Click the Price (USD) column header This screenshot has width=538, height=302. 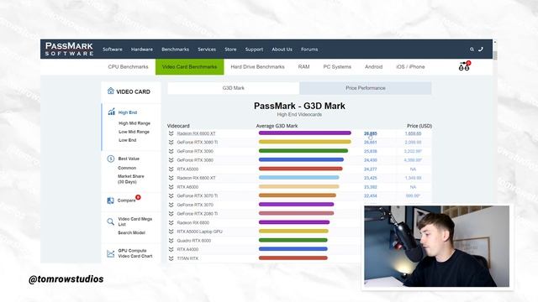[419, 126]
